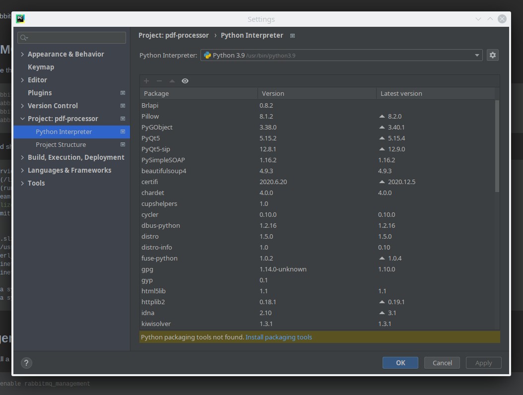Viewport: 523px width, 395px height.
Task: Select the kiwisolver package row
Action: 317,324
